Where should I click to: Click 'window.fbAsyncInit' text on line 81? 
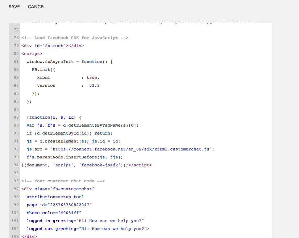coord(50,62)
